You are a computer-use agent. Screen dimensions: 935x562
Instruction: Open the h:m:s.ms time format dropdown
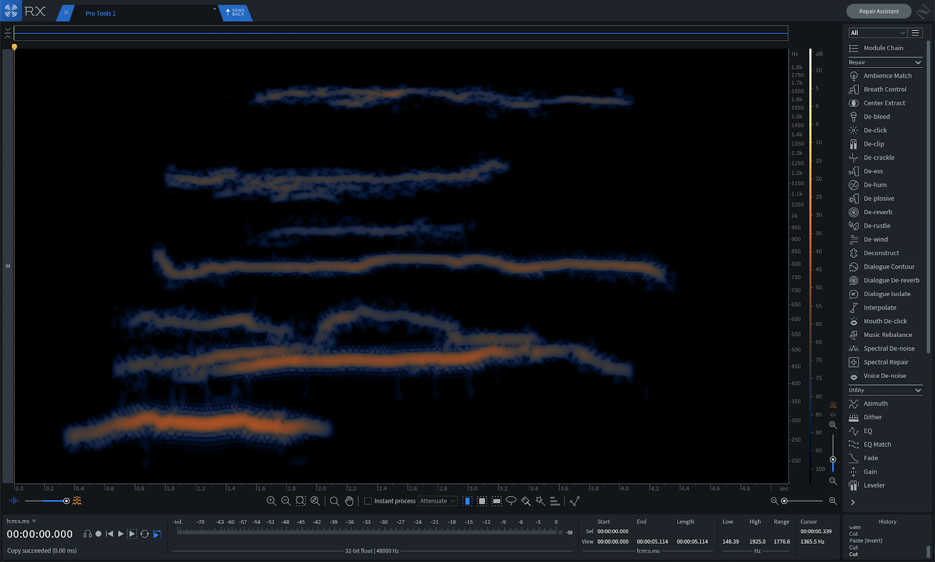(22, 521)
